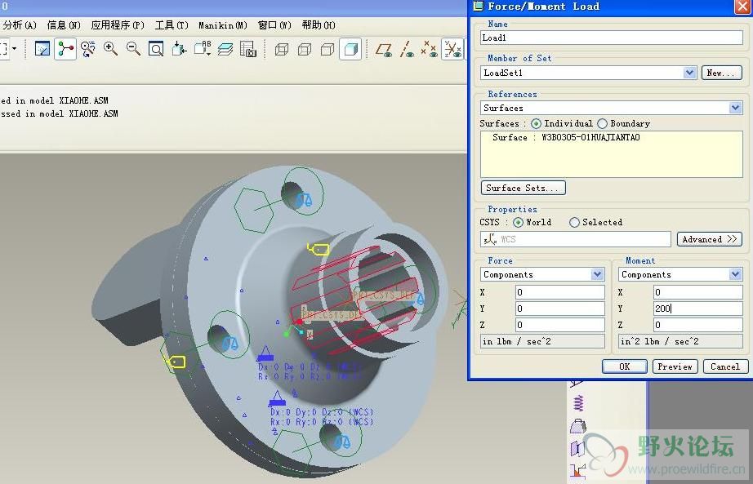Click the selection box dropdown arrow in toolbar
Screen dimensions: 753x484
(x=15, y=48)
